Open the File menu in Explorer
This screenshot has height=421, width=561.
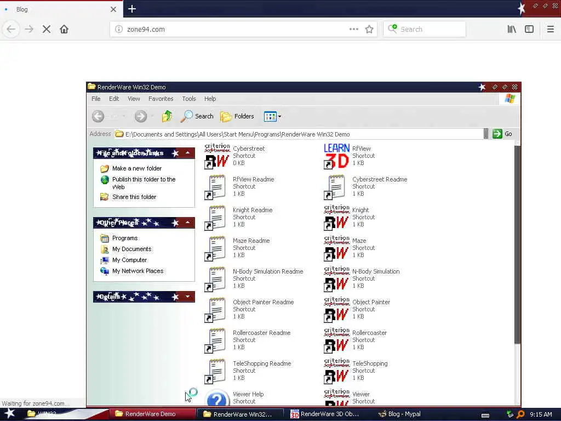(x=96, y=99)
